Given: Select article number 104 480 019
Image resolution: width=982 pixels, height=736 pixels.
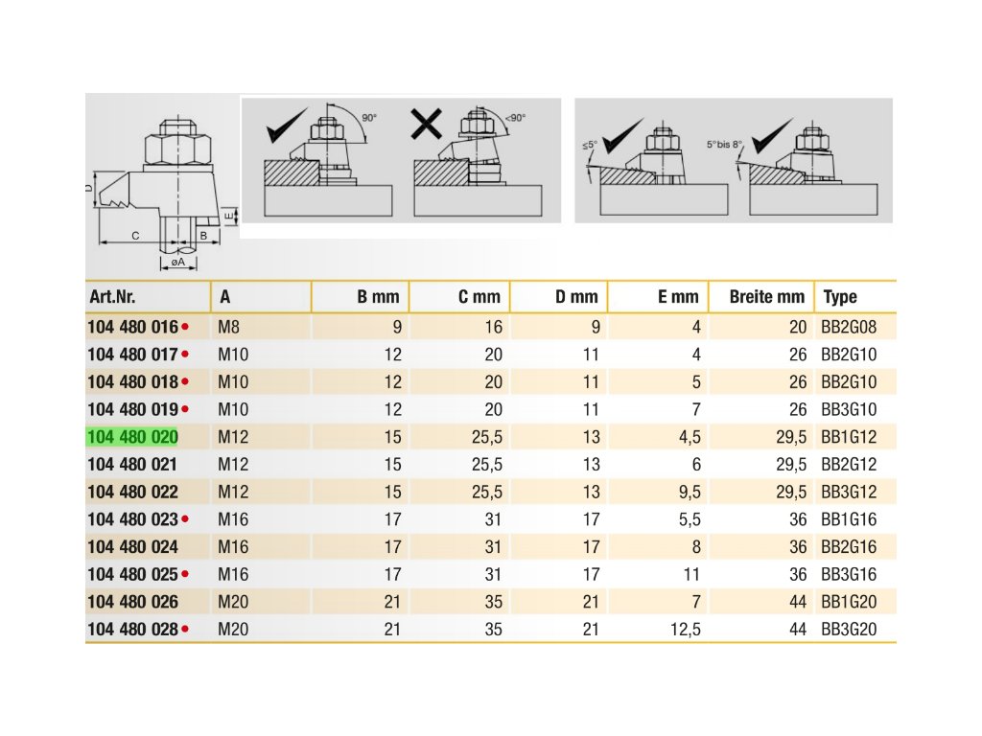Looking at the screenshot, I should coord(132,409).
